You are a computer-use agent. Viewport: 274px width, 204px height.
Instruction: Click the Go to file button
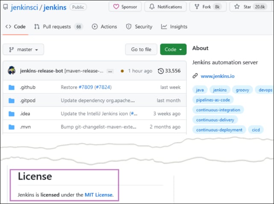141,50
